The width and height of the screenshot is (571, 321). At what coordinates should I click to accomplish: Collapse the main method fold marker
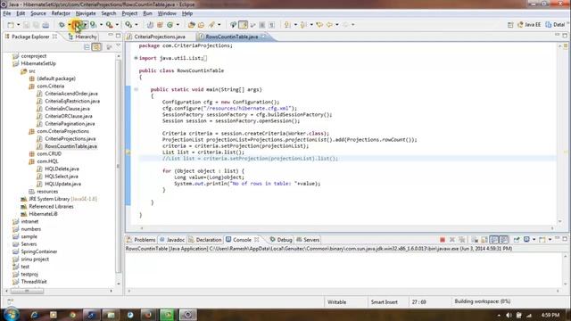(136, 89)
